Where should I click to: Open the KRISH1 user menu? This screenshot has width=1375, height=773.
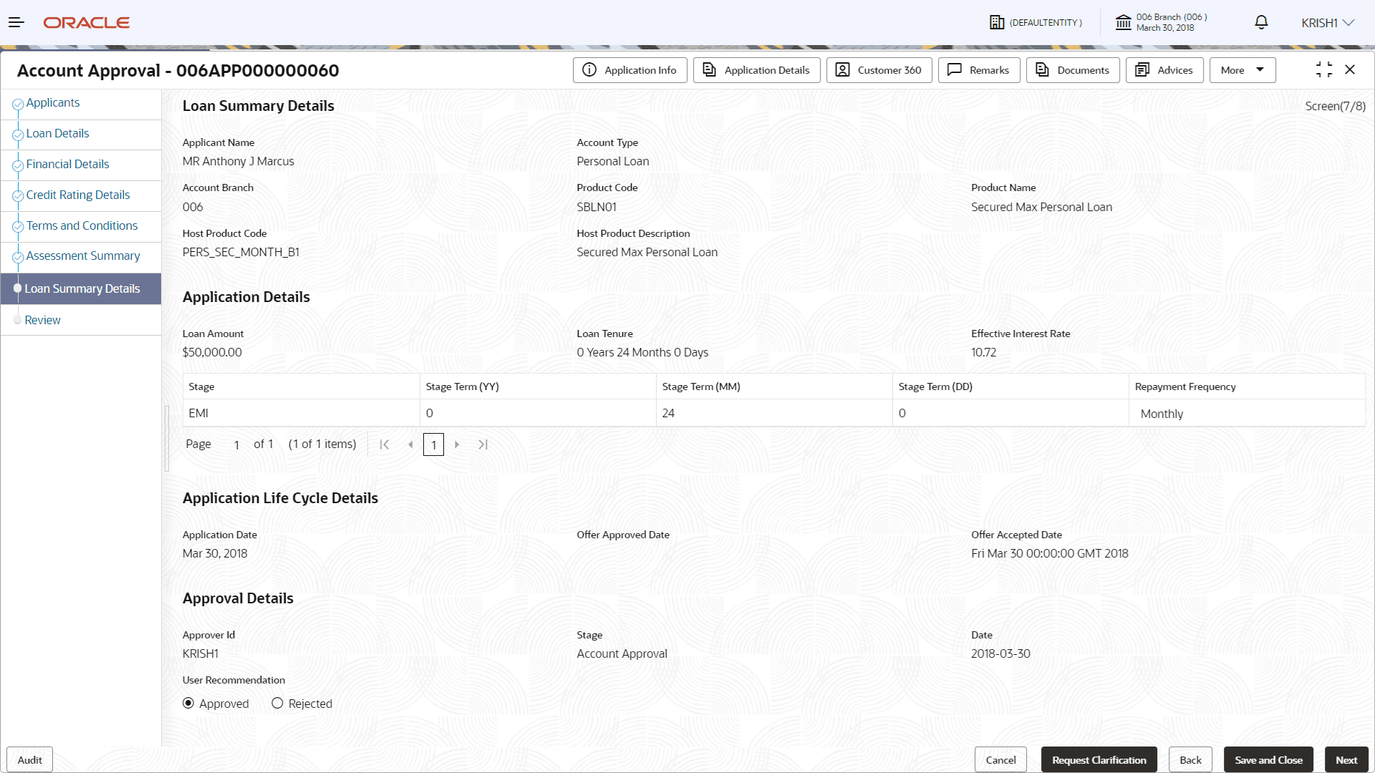(1327, 23)
